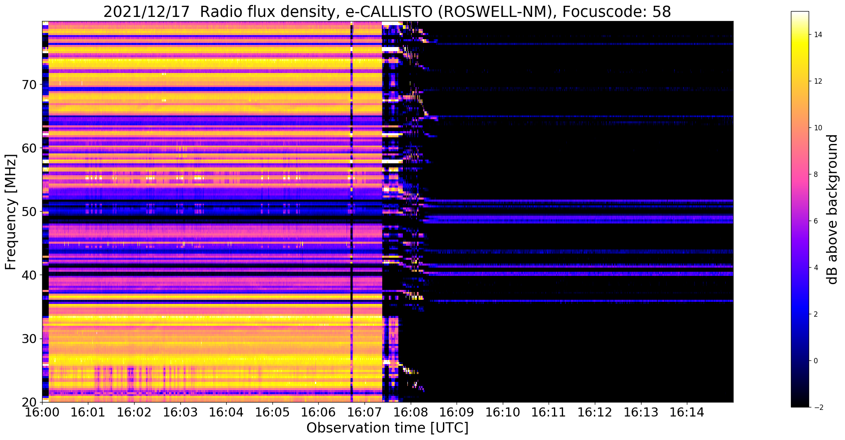This screenshot has width=845, height=440.
Task: Select the 16:14 time tick label
Action: [x=687, y=412]
